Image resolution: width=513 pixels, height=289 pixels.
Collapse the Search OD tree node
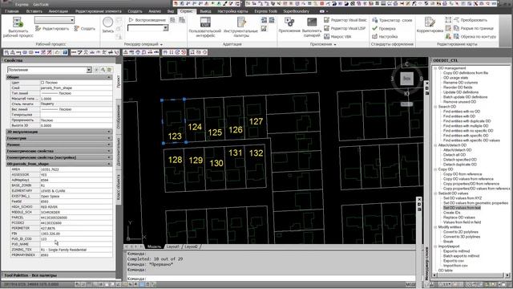point(435,107)
